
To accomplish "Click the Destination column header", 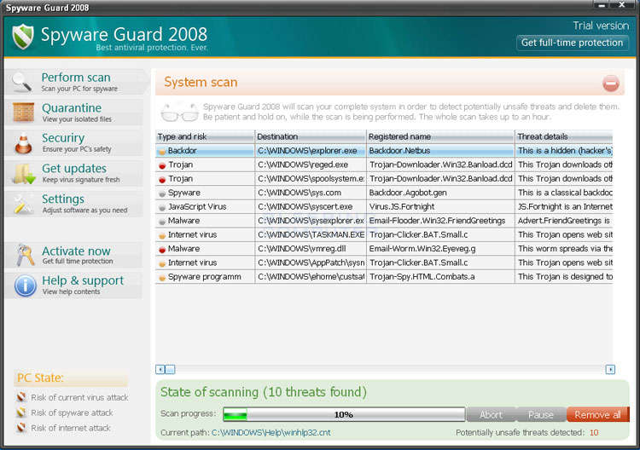I will click(x=311, y=136).
